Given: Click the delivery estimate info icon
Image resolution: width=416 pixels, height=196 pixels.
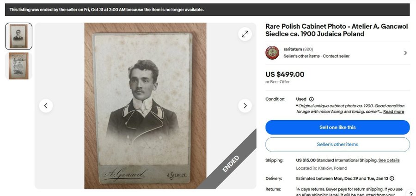Looking at the screenshot, I should (x=392, y=178).
